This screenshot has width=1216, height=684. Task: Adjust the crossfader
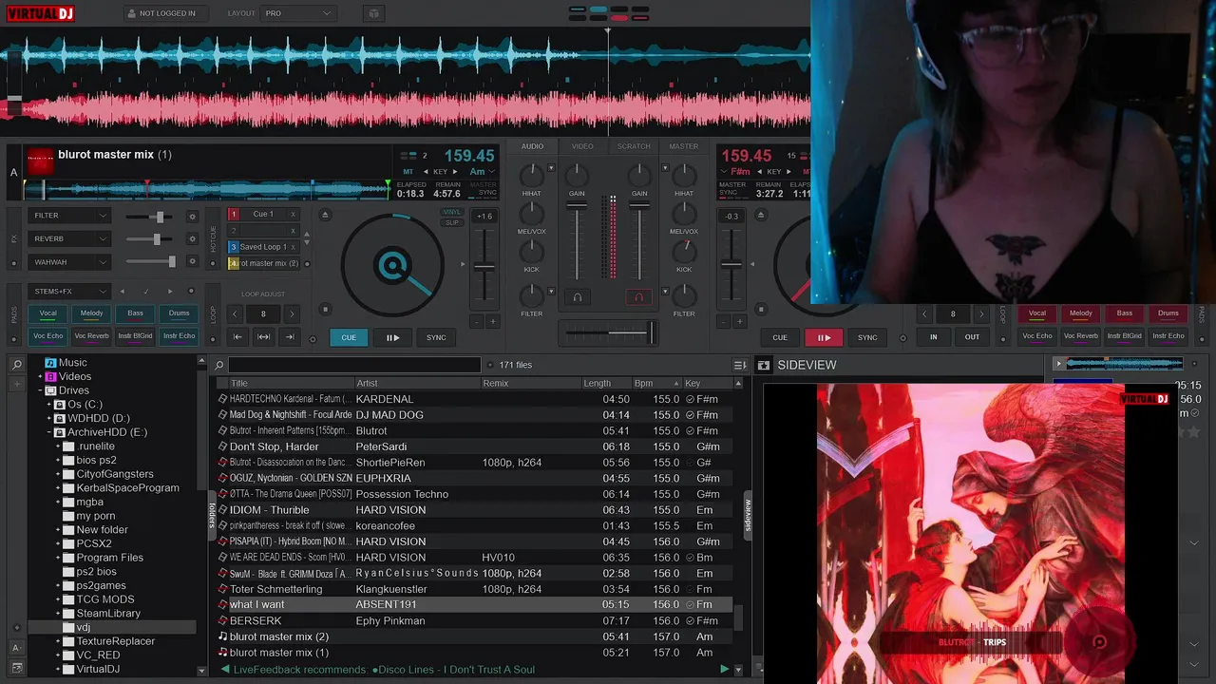(608, 332)
